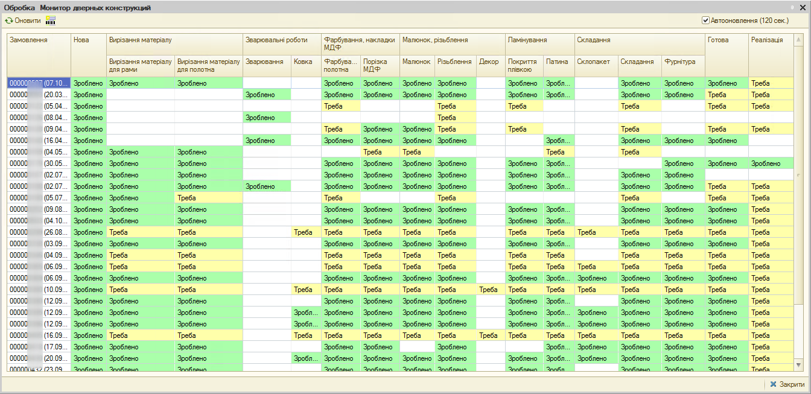Select the first order row starting (07.10

[39, 83]
